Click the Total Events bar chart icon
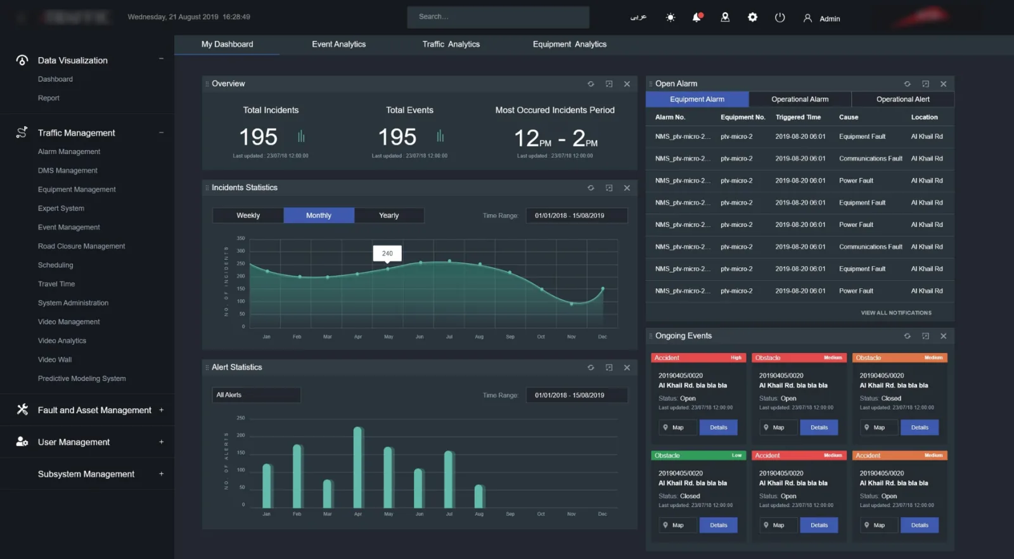Screen dimensions: 1014x559 point(440,136)
